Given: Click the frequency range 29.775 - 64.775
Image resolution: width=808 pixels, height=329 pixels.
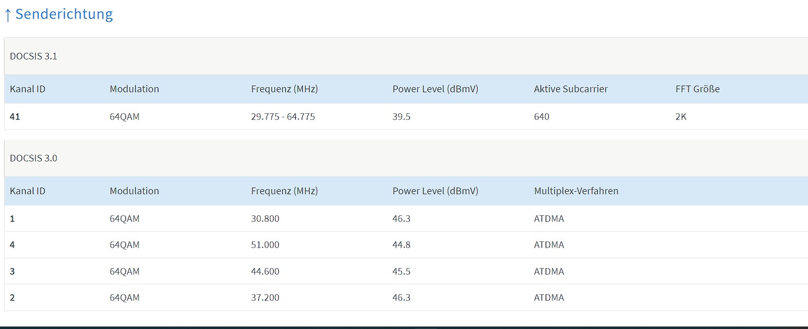Looking at the screenshot, I should point(283,117).
